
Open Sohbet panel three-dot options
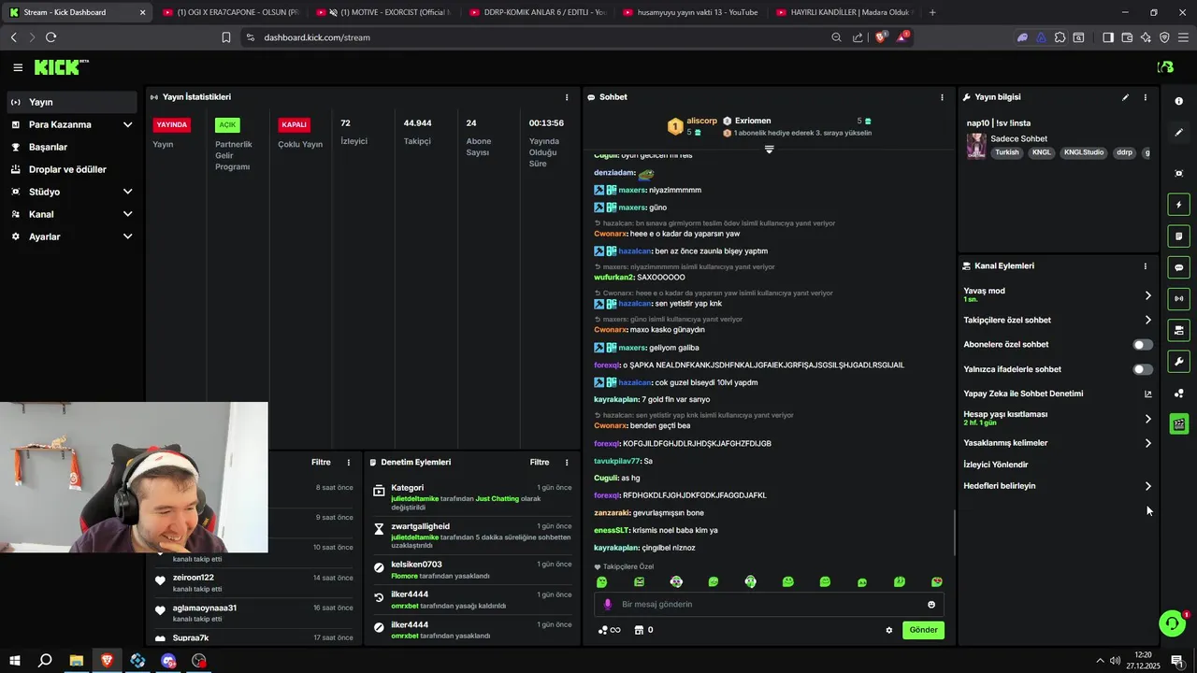pyautogui.click(x=942, y=97)
